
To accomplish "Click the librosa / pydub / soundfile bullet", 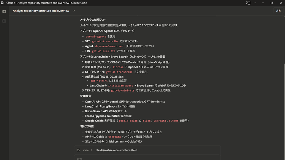I will (108, 116).
